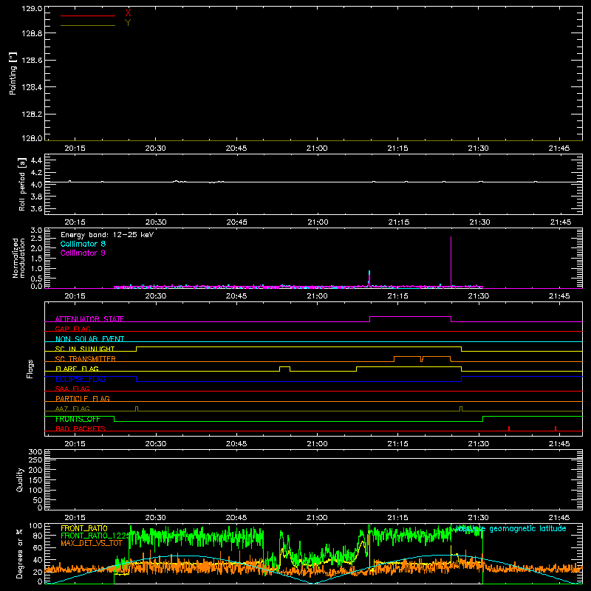Click the GAP_FLAG label
The height and width of the screenshot is (591, 591).
click(72, 329)
